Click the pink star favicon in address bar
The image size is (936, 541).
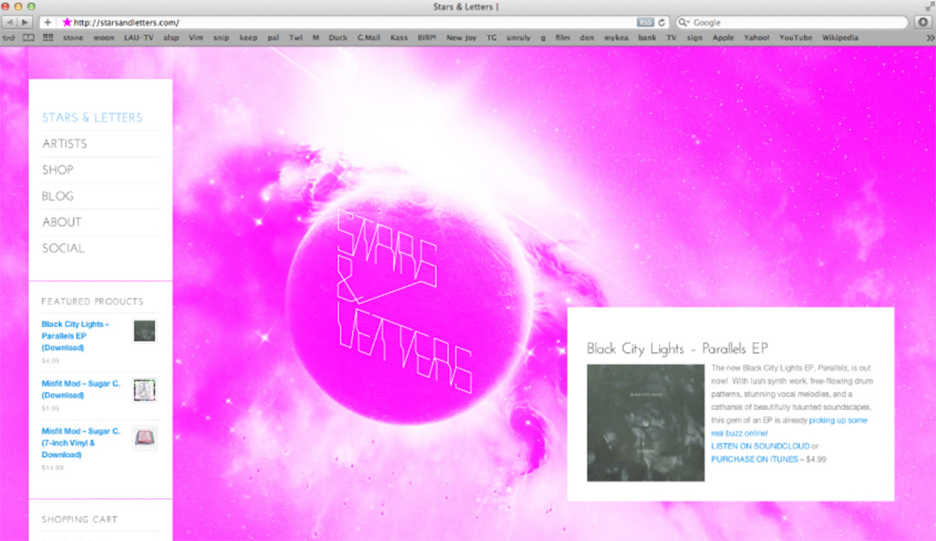point(67,23)
